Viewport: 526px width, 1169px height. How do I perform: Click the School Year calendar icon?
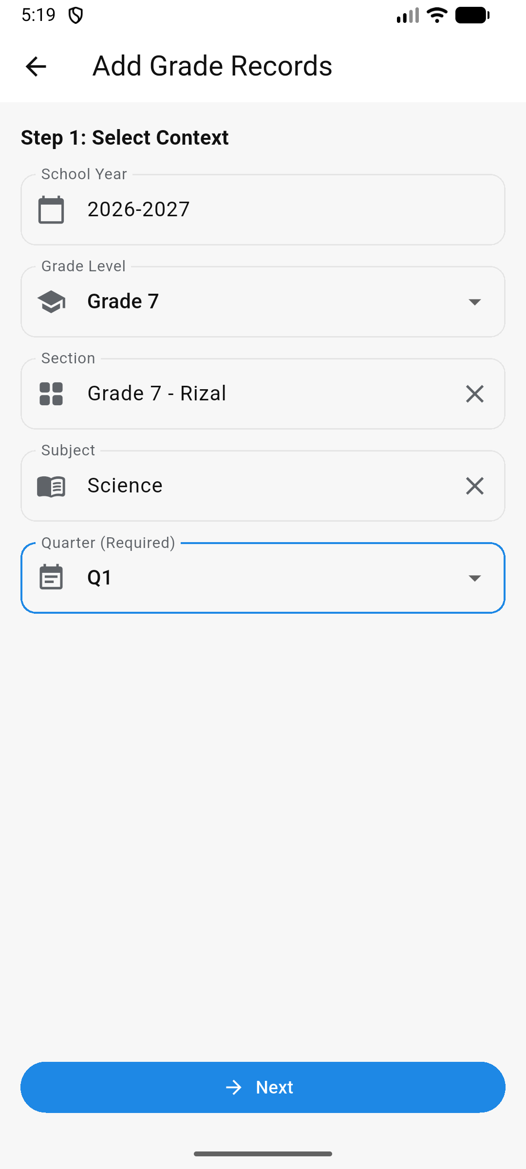click(x=51, y=210)
